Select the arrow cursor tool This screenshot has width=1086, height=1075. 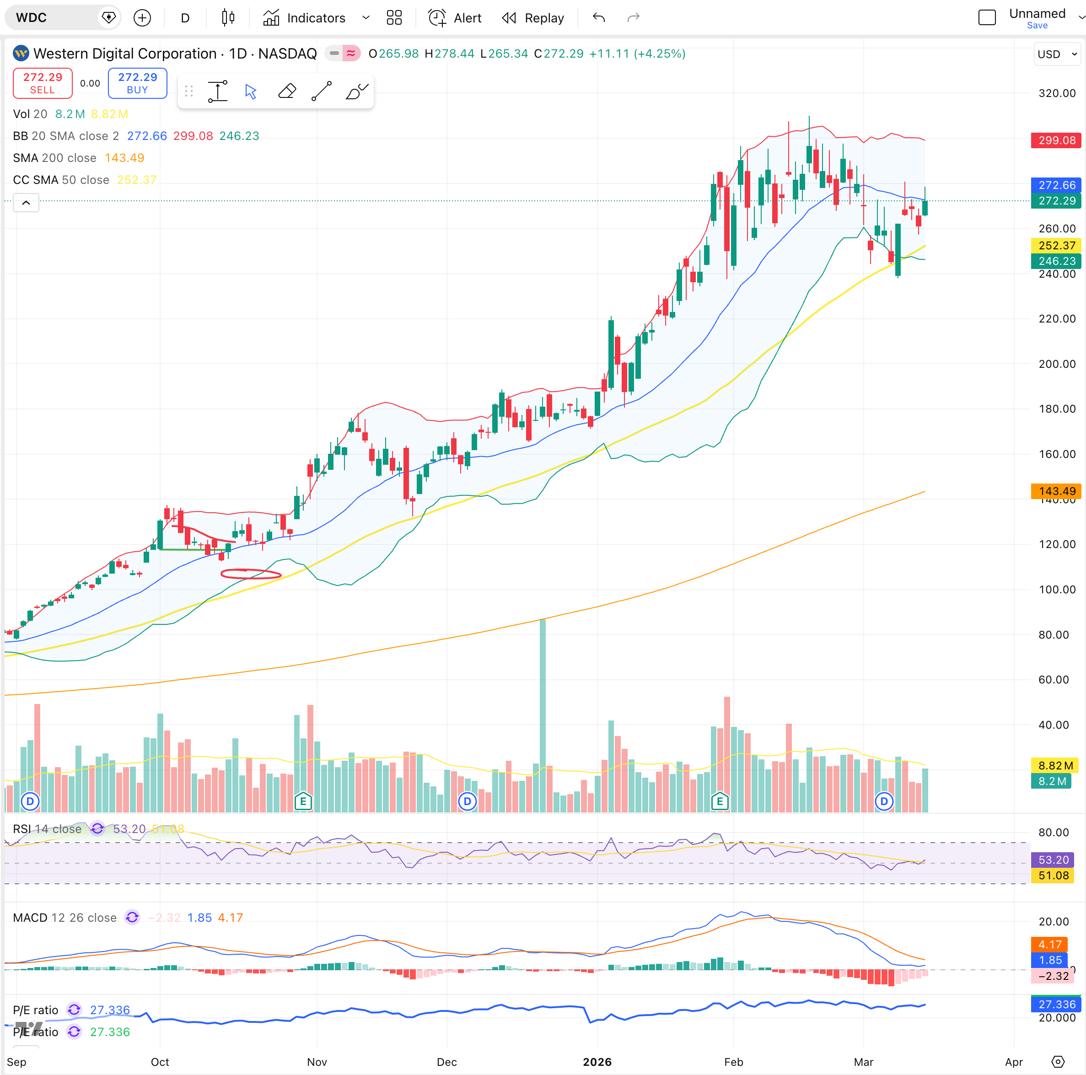(x=251, y=91)
